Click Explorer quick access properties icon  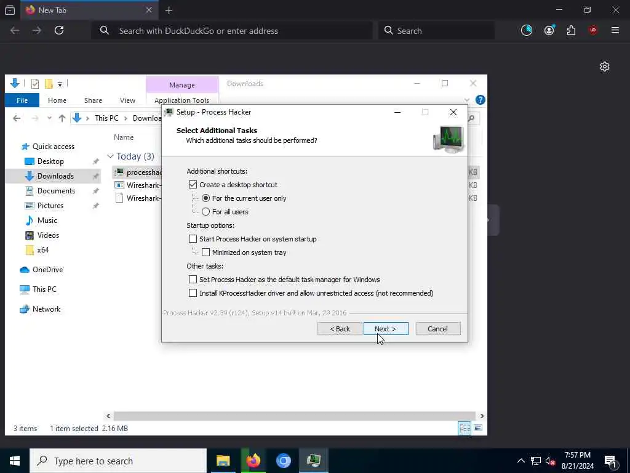click(35, 84)
